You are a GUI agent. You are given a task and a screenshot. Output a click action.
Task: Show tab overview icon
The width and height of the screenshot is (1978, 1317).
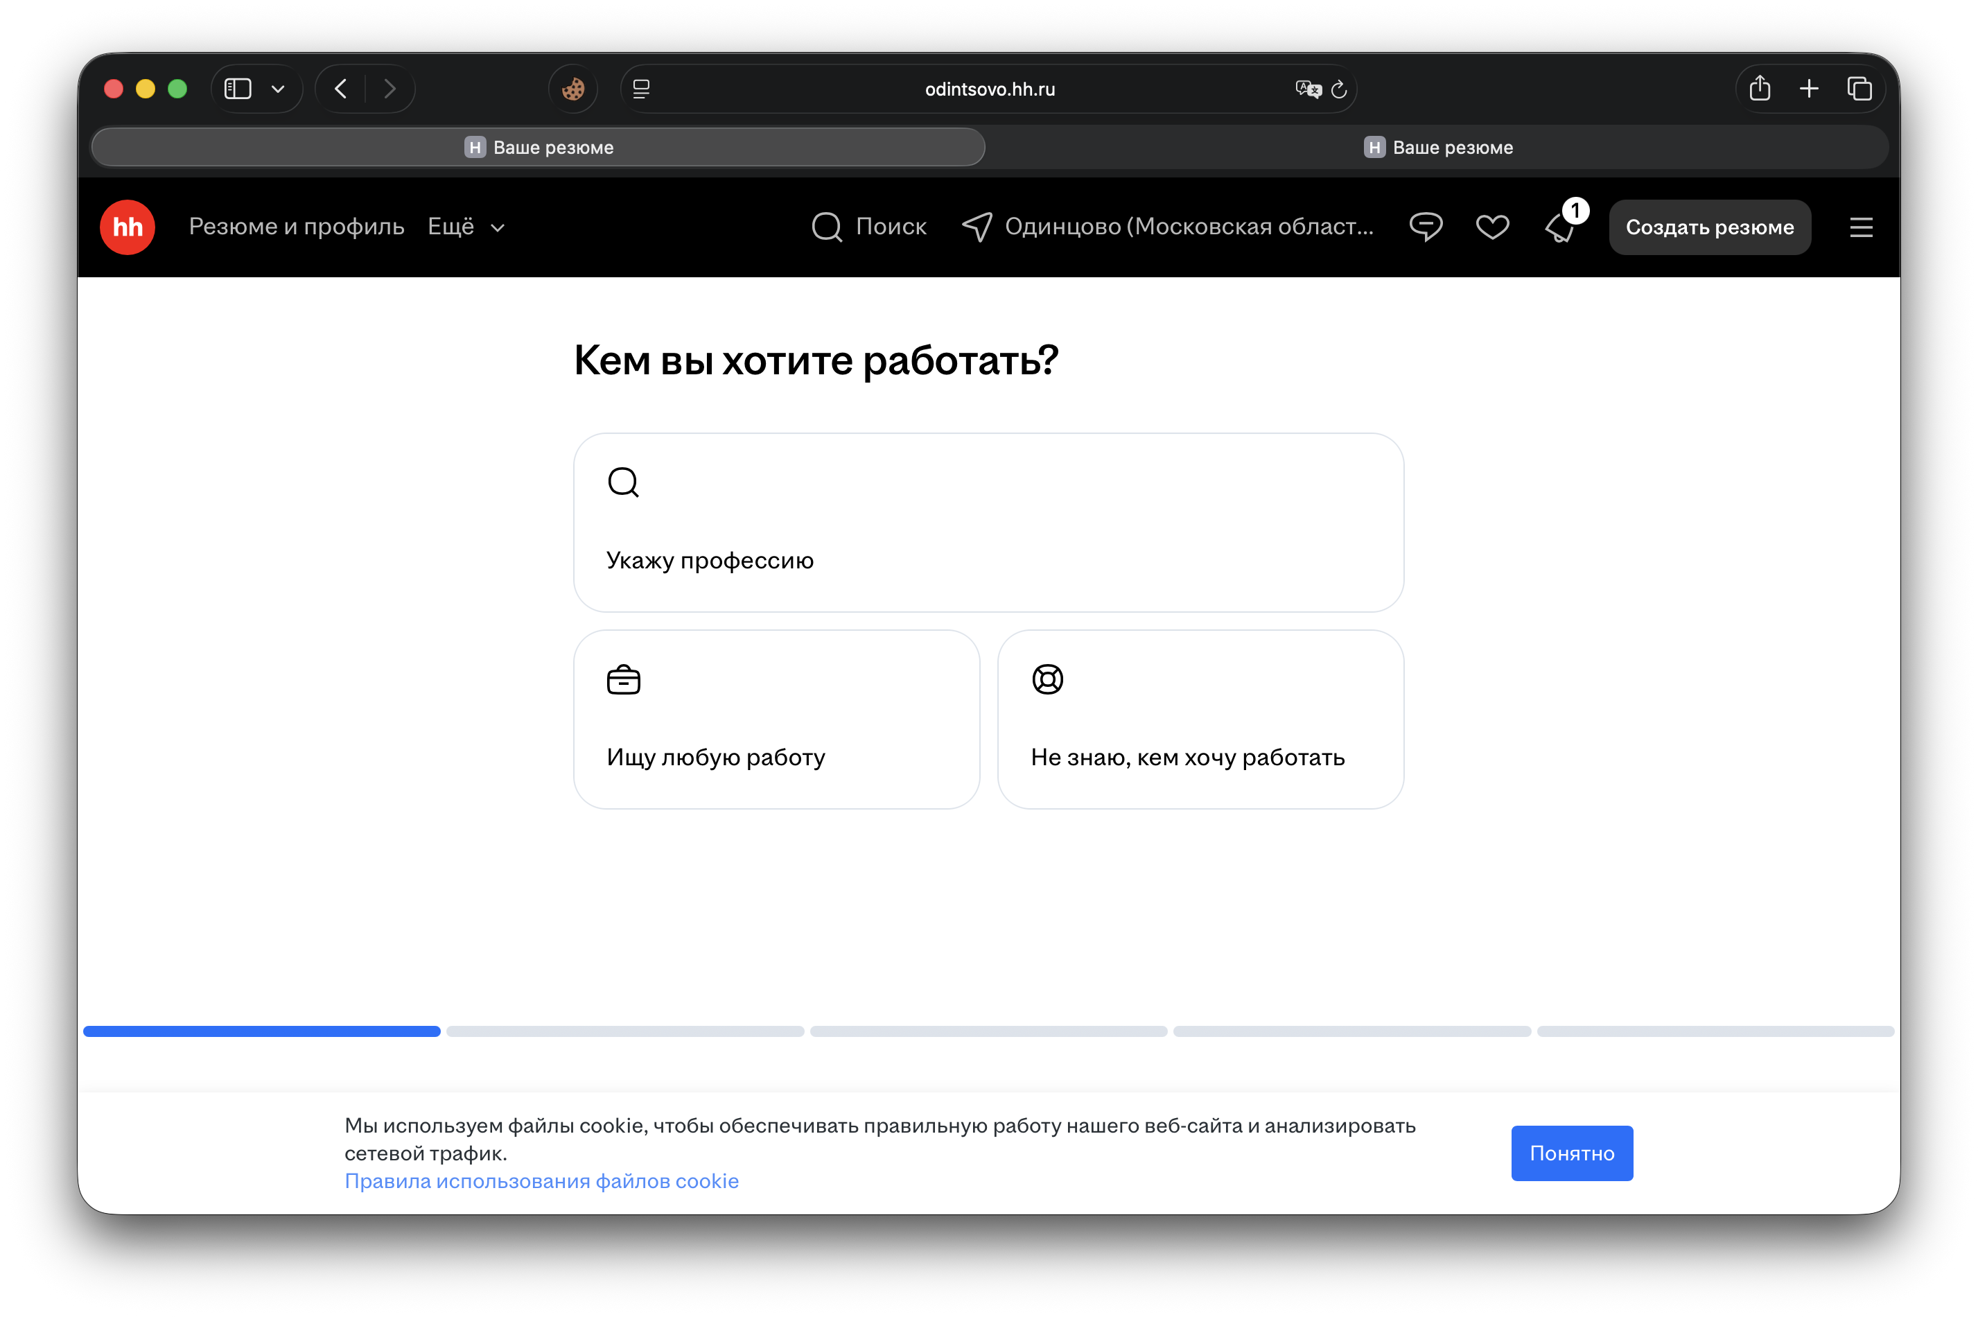tap(1859, 88)
